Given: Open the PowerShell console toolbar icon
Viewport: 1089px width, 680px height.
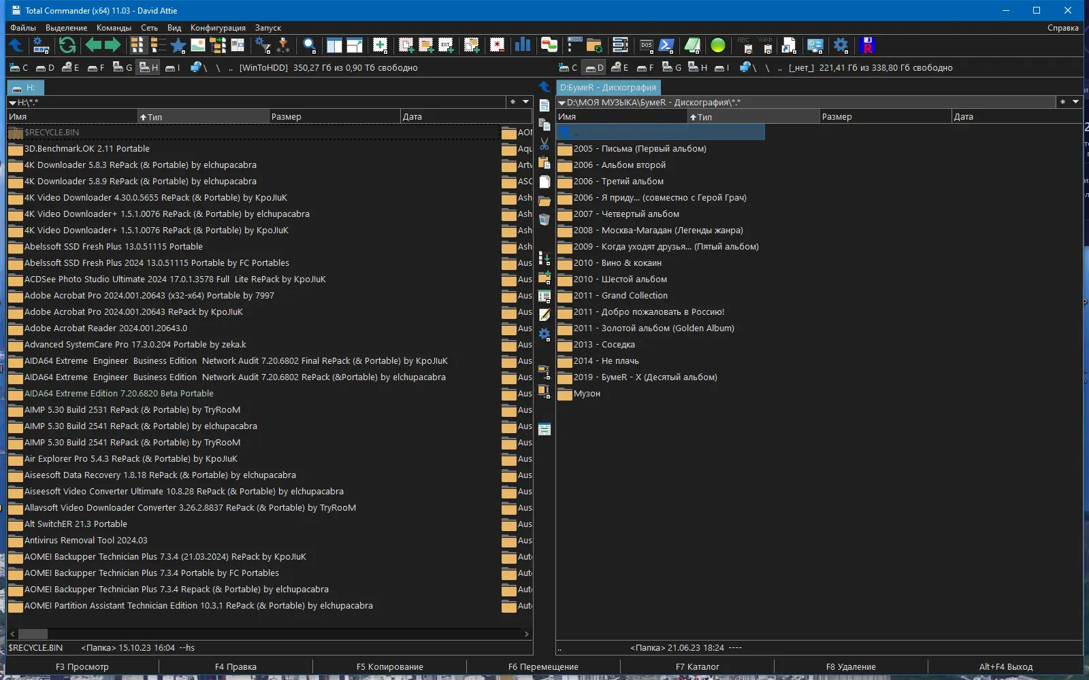Looking at the screenshot, I should (666, 46).
